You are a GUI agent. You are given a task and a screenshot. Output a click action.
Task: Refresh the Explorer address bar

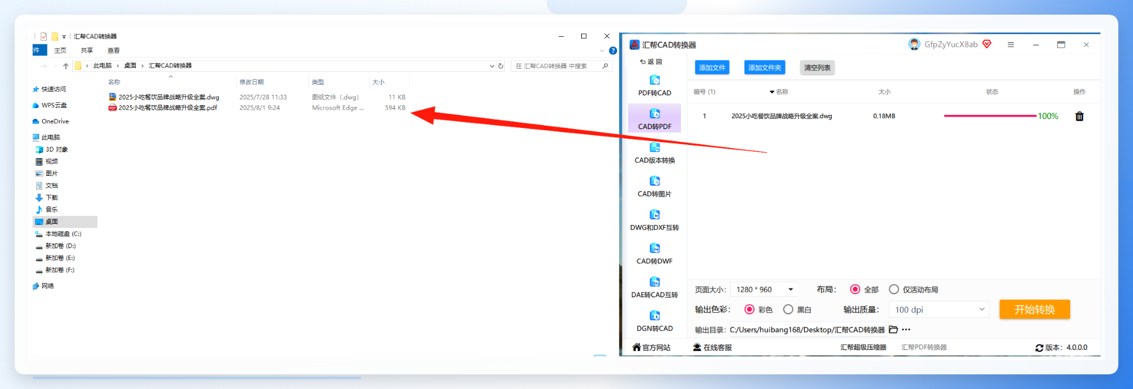(x=501, y=66)
